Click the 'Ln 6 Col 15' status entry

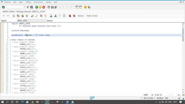coord(157,95)
